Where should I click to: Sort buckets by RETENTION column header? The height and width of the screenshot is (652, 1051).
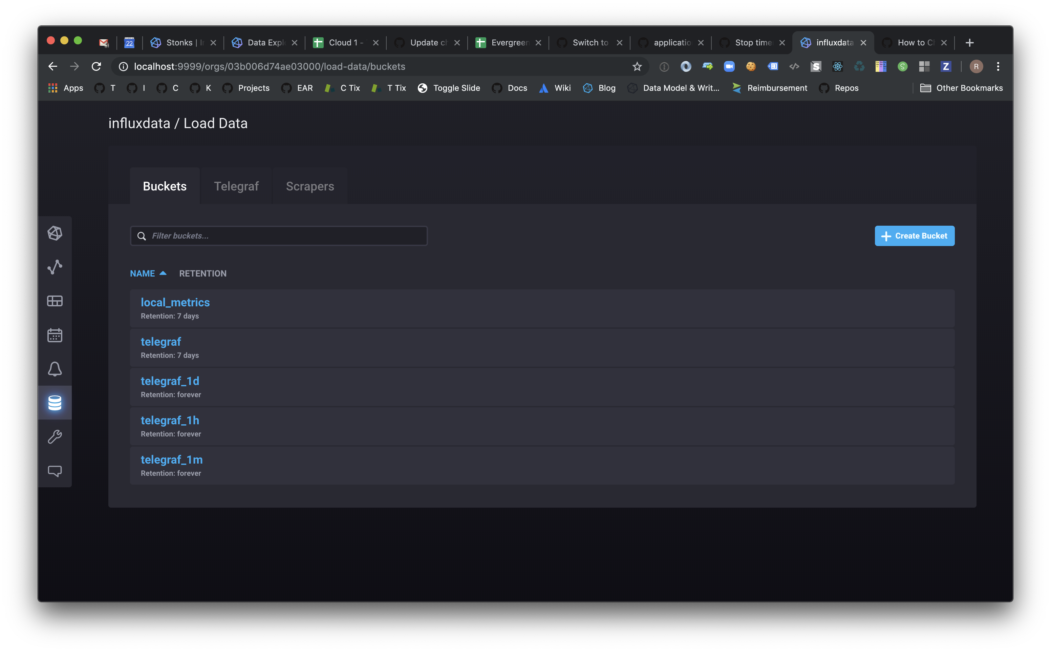(202, 273)
